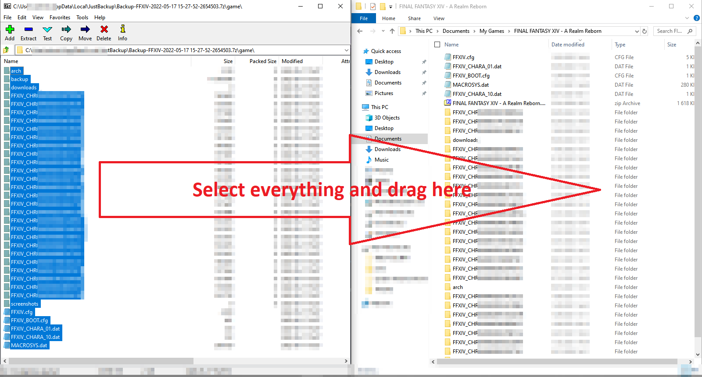The image size is (702, 377).
Task: Select the backup folder in 7-Zip
Action: point(16,79)
